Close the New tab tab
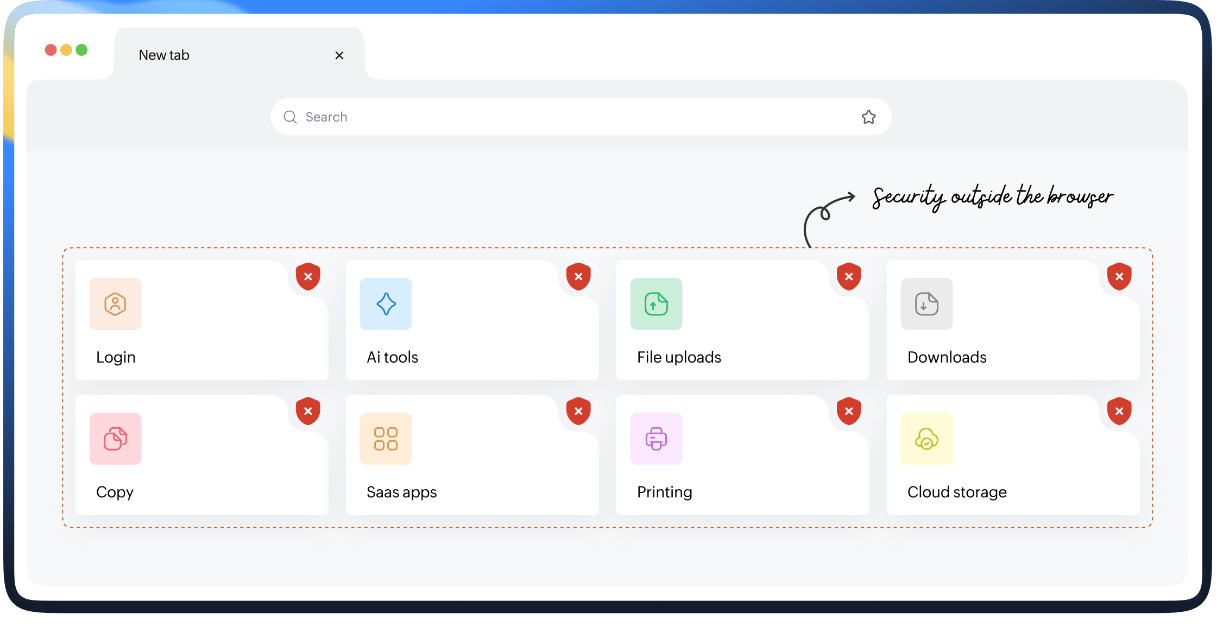The image size is (1217, 627). coord(339,55)
